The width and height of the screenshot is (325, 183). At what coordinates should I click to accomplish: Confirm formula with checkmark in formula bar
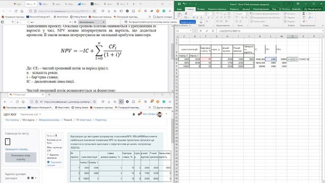coord(207,30)
